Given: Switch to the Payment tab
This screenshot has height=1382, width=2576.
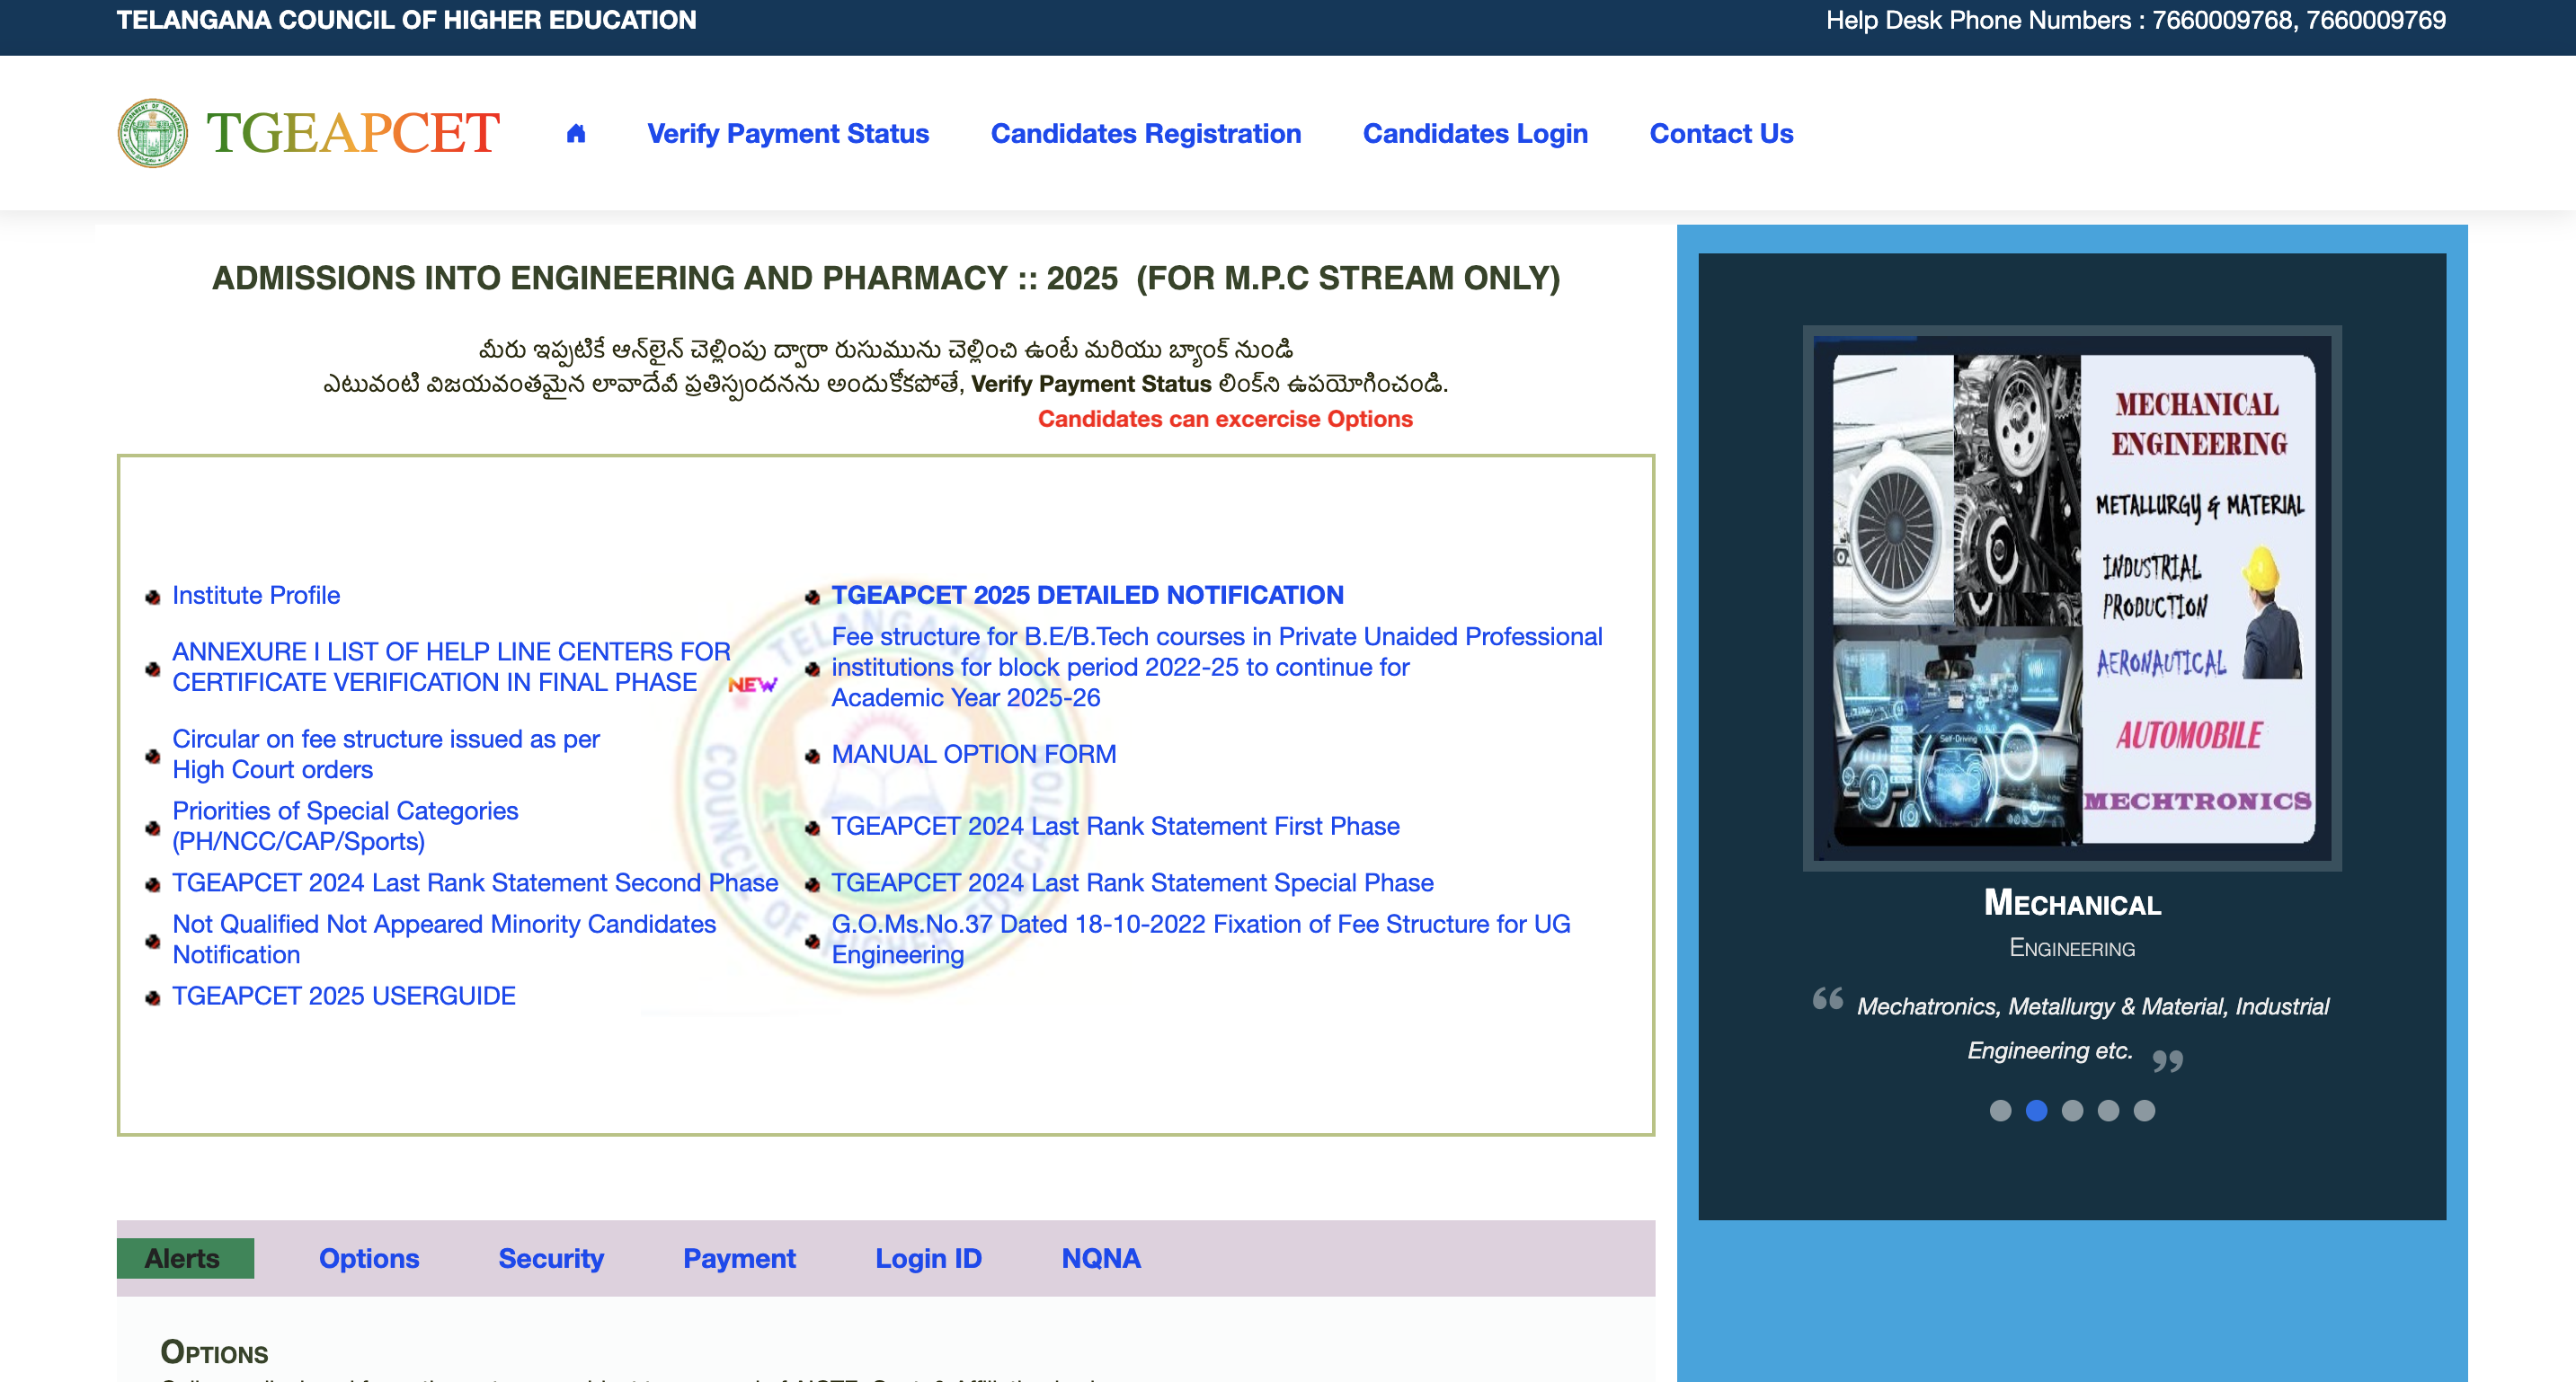Looking at the screenshot, I should click(739, 1258).
